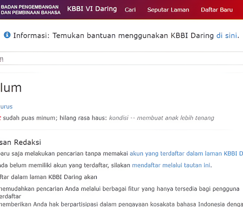
Task: Follow "mendaftar melalui tautan ini" link
Action: point(171,165)
